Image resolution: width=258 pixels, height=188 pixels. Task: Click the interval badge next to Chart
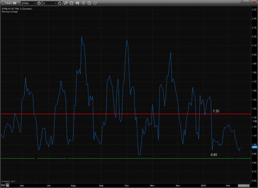tap(15, 3)
